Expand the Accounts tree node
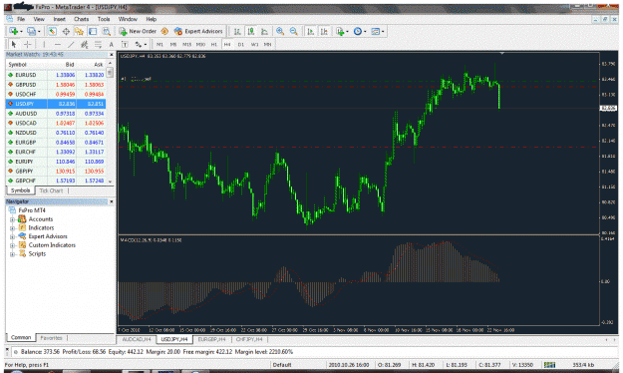623x373 pixels. pyautogui.click(x=12, y=219)
